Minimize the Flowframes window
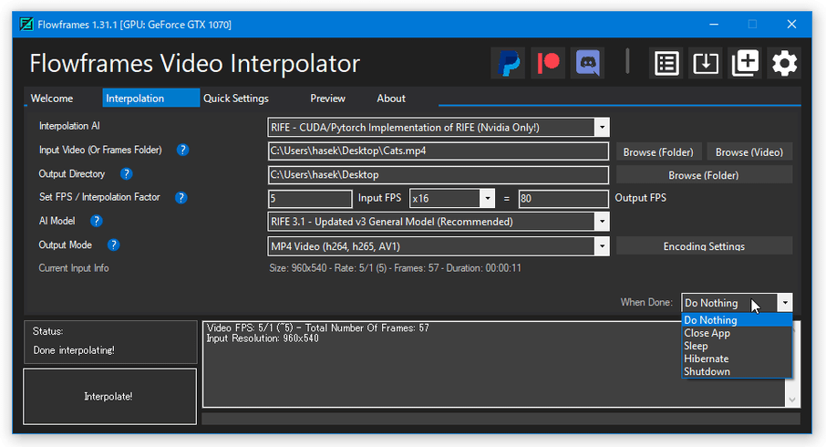Image resolution: width=826 pixels, height=447 pixels. coord(714,25)
